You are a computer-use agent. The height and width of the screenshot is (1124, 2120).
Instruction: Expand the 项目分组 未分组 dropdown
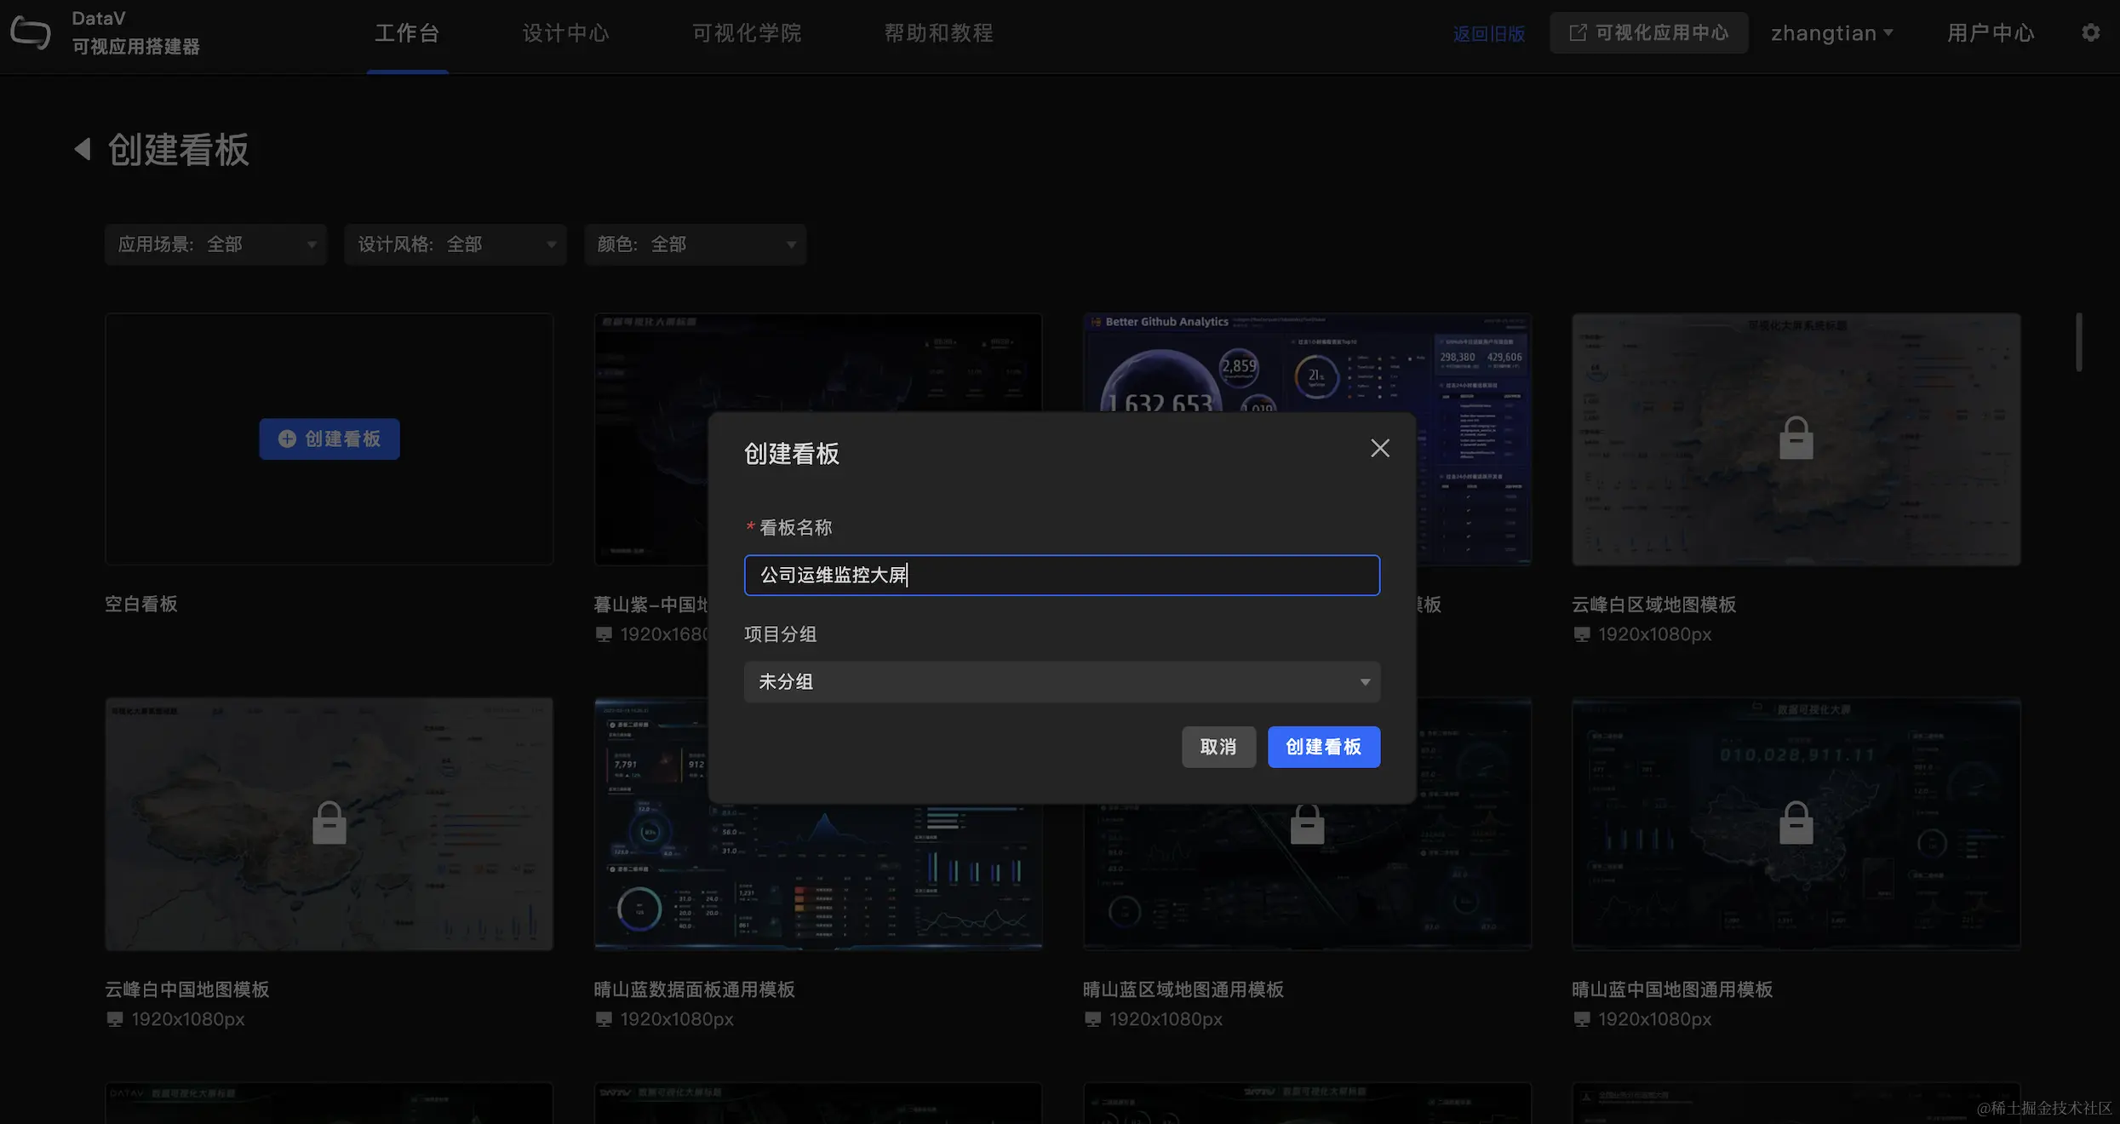tap(1062, 682)
